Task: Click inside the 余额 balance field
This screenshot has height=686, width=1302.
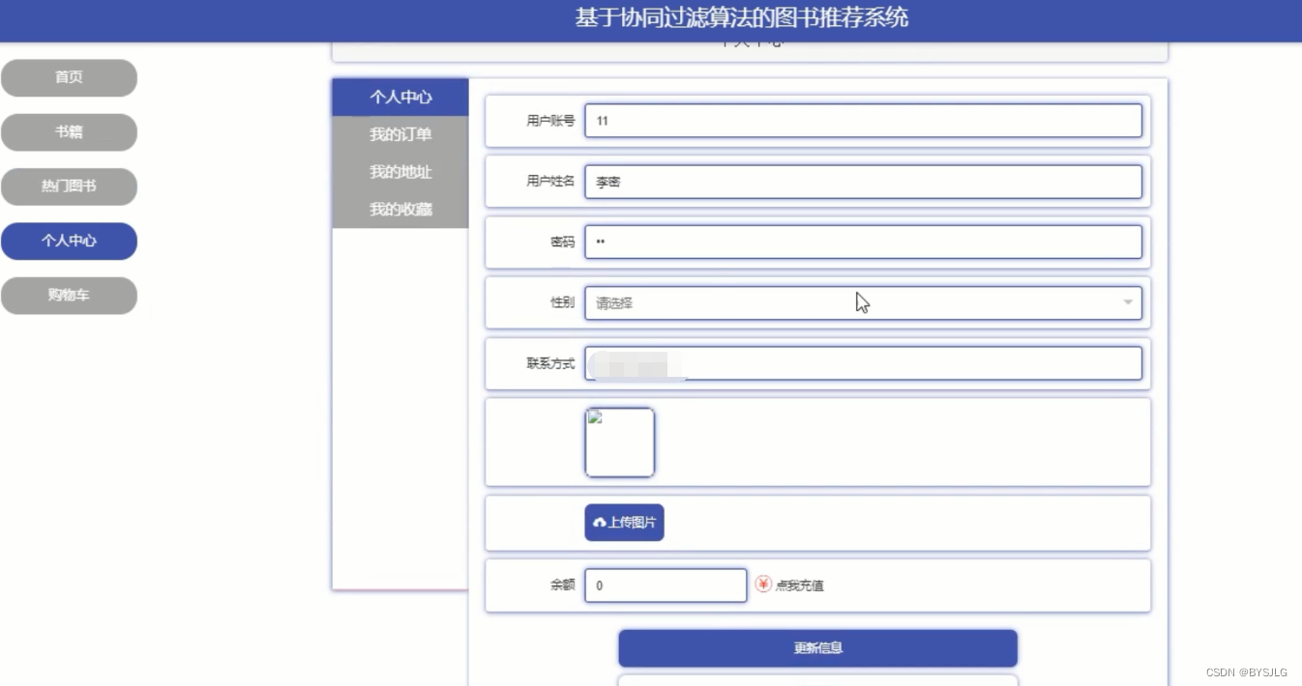Action: click(x=665, y=585)
